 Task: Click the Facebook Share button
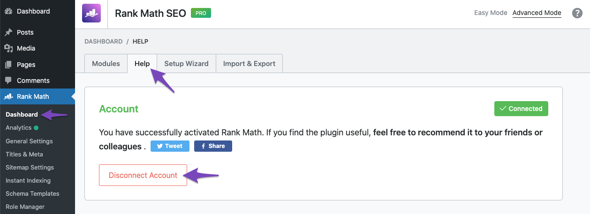[x=213, y=146]
